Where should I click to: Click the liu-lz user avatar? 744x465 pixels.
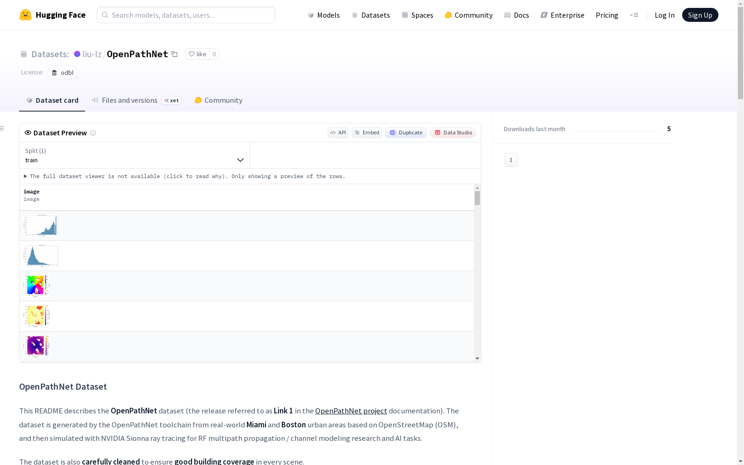coord(77,54)
